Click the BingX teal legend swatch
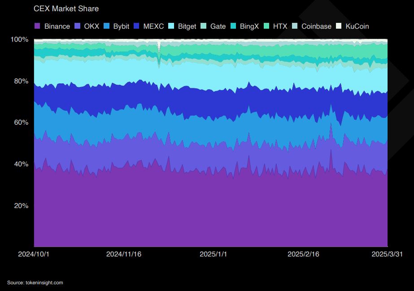The image size is (414, 291). pos(233,26)
